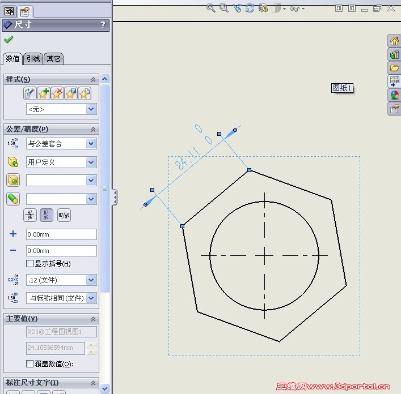Click the next document window arrow
Screen dimensions: 401x394
tap(352, 8)
